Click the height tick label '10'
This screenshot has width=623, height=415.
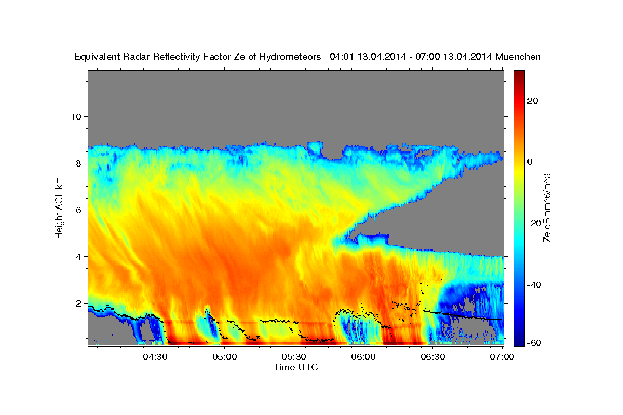coord(76,116)
